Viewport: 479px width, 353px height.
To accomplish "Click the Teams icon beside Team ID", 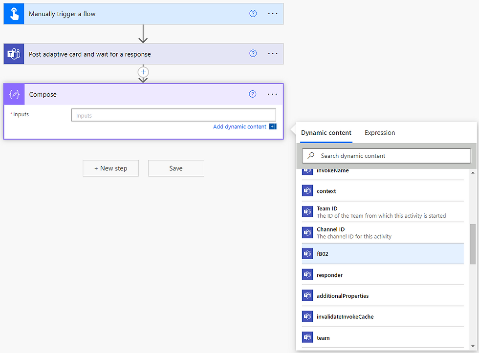I will tap(307, 211).
